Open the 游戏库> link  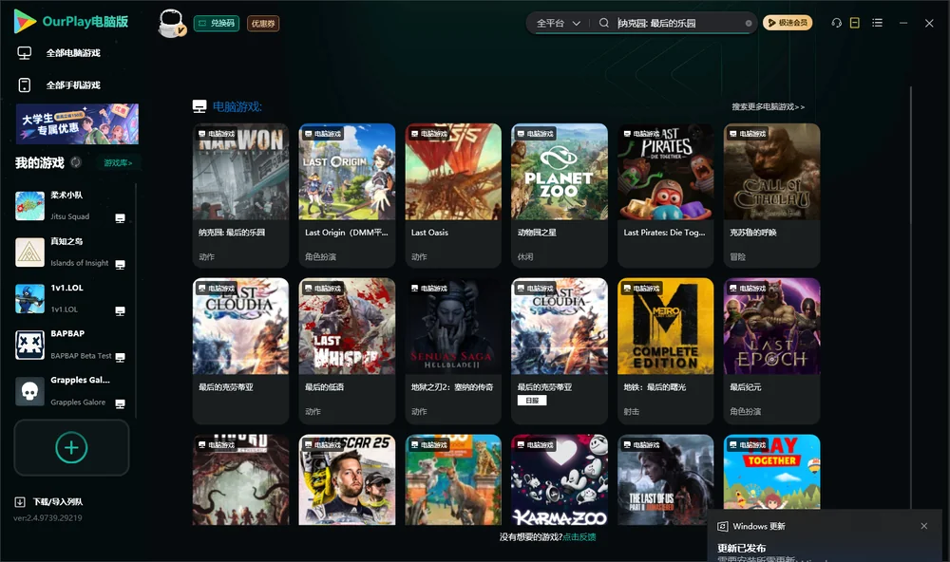pos(118,163)
